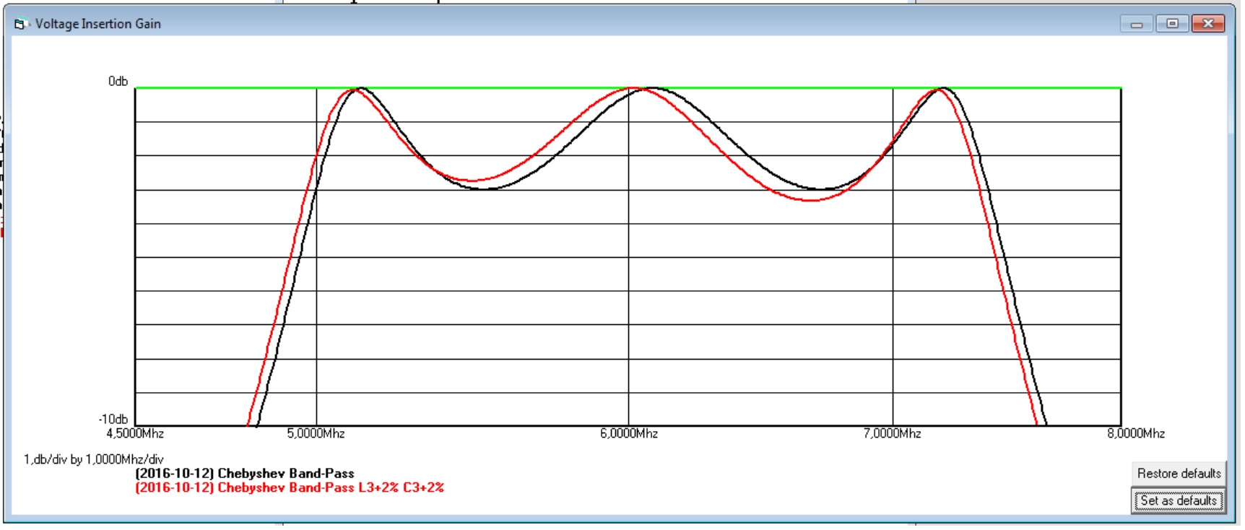Click the 6,0000Mhz frequency label
The height and width of the screenshot is (530, 1245).
point(628,434)
